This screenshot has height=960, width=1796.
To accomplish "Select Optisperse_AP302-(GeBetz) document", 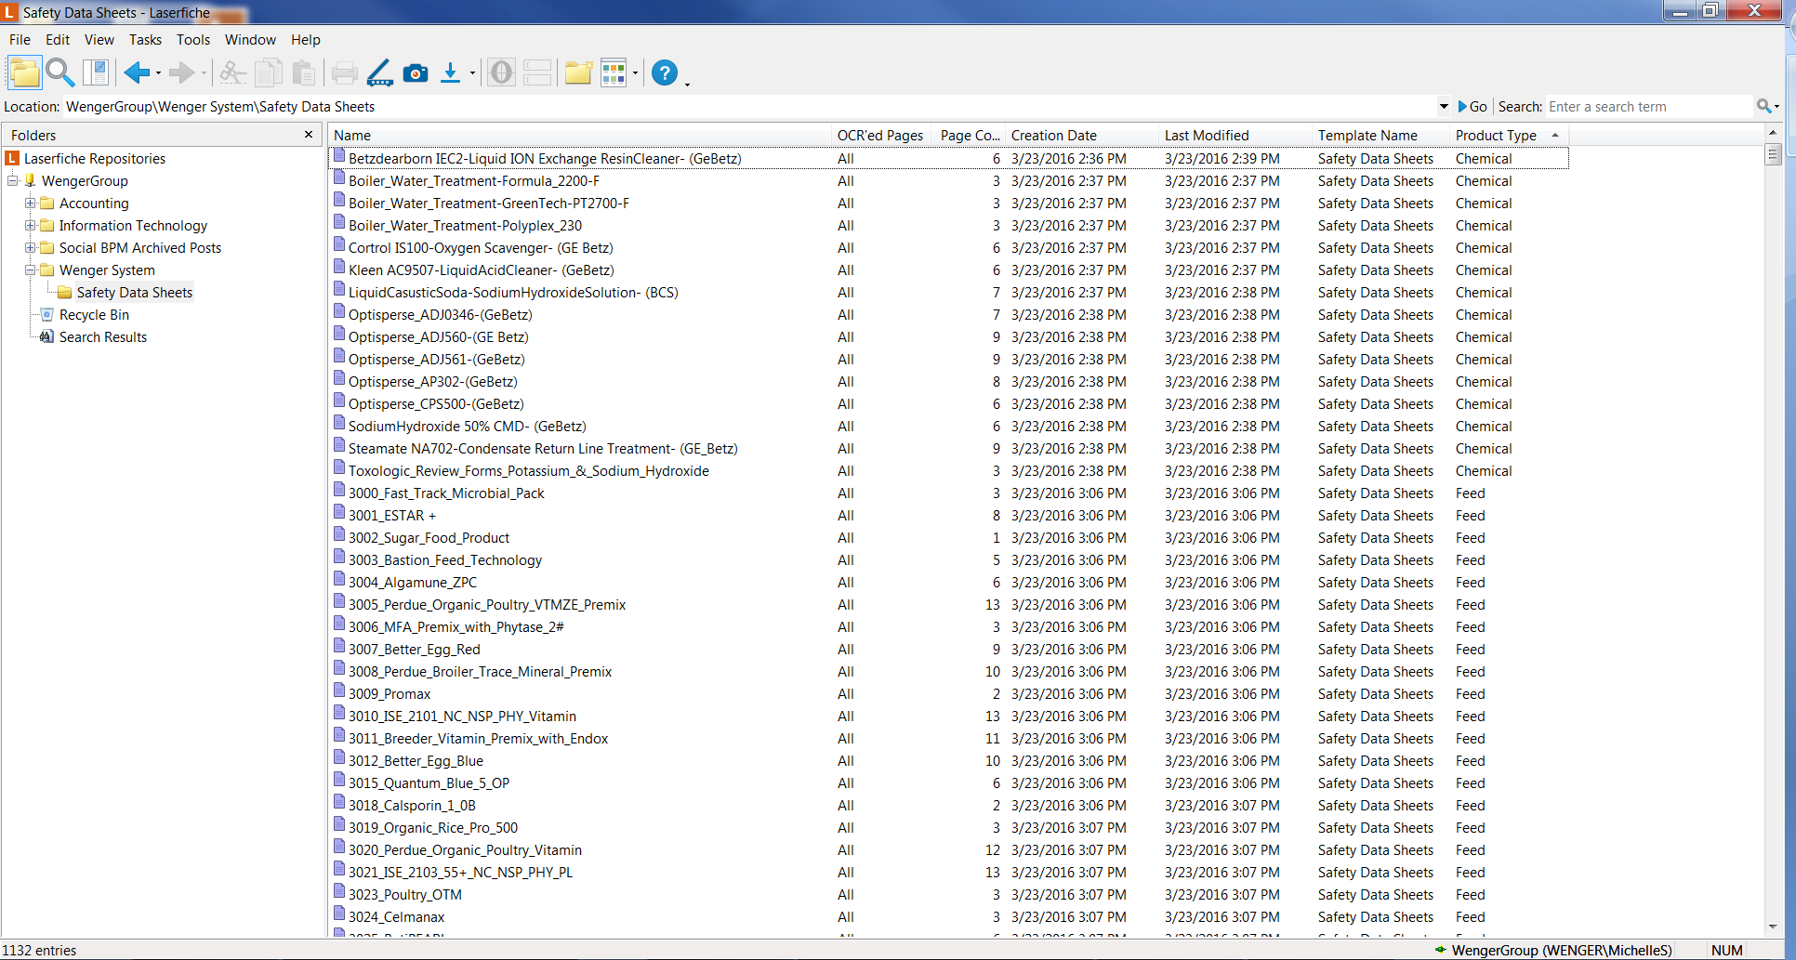I will click(x=433, y=382).
